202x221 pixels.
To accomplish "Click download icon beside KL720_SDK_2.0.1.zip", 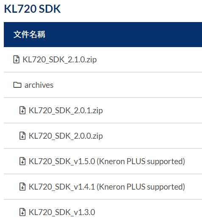I will (x=22, y=110).
